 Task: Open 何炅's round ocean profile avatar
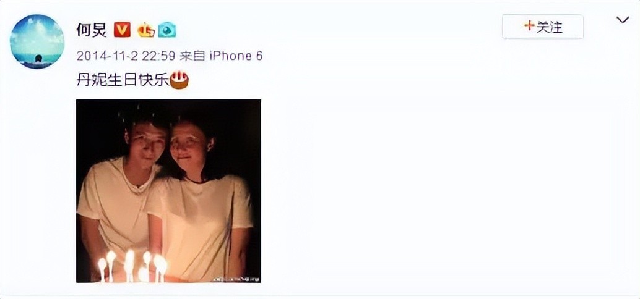pyautogui.click(x=37, y=41)
